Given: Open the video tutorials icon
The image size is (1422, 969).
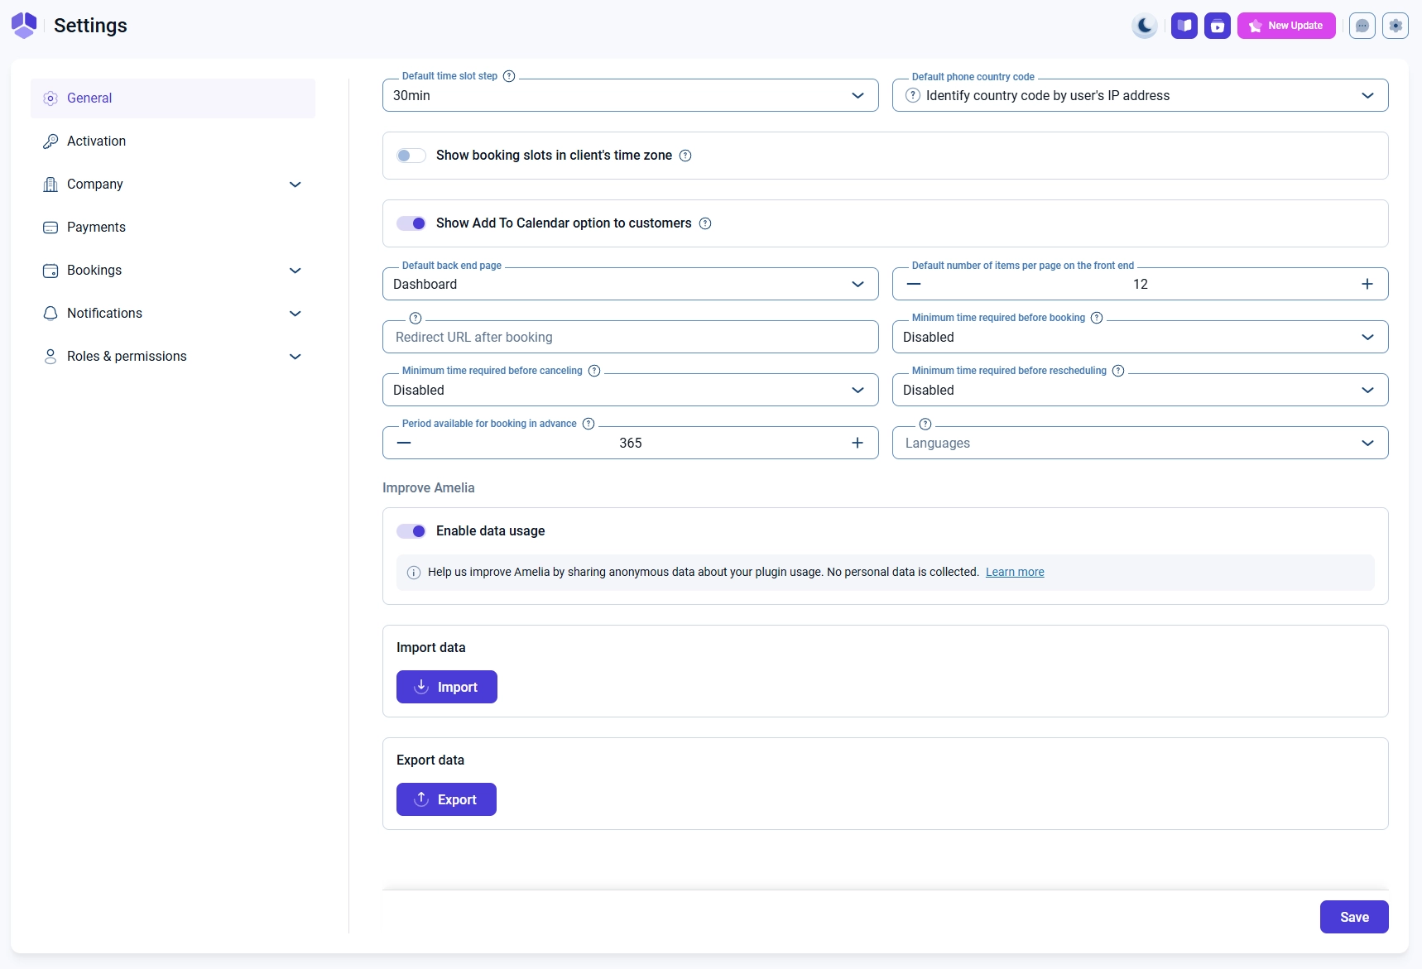Looking at the screenshot, I should (x=1218, y=26).
